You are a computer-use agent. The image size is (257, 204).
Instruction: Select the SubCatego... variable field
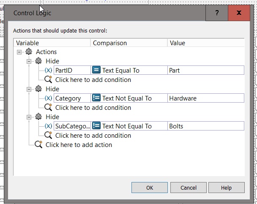point(72,126)
